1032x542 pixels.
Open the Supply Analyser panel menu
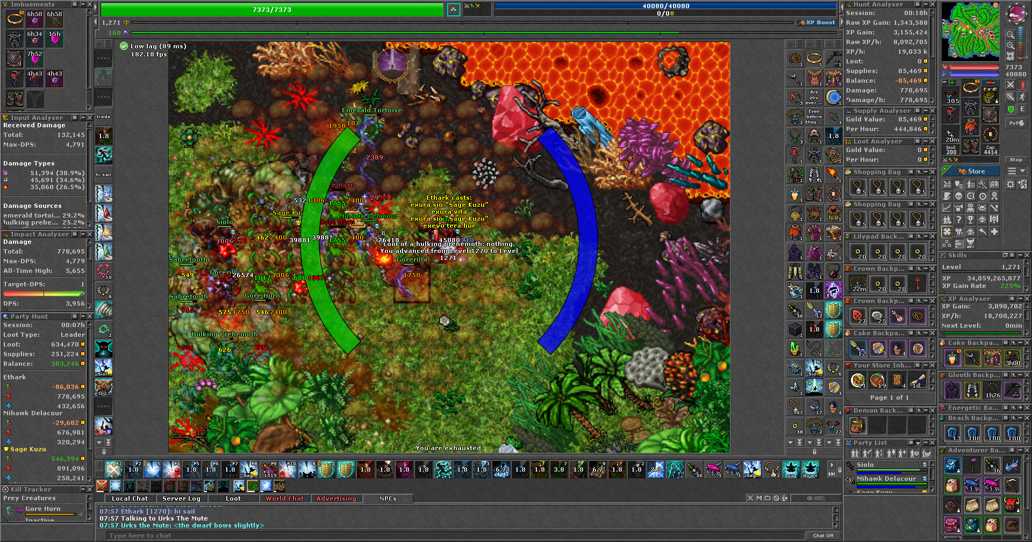[918, 111]
